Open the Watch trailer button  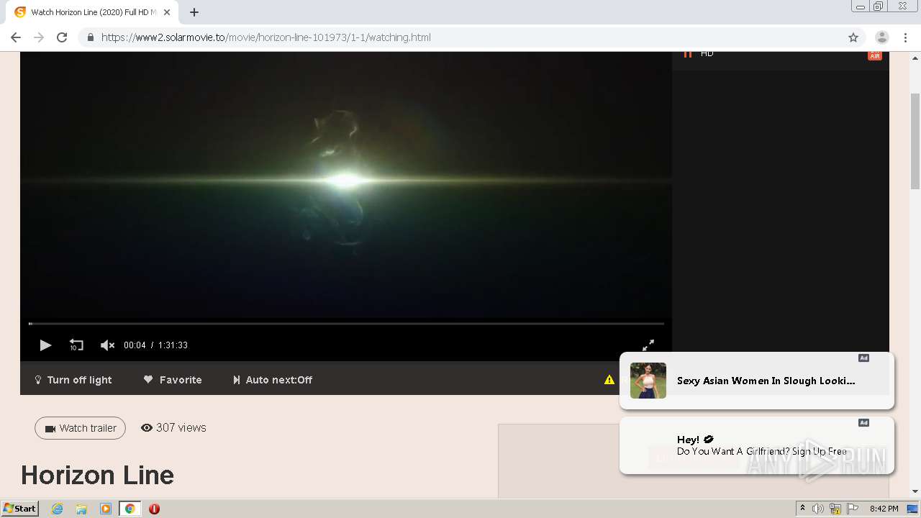80,428
